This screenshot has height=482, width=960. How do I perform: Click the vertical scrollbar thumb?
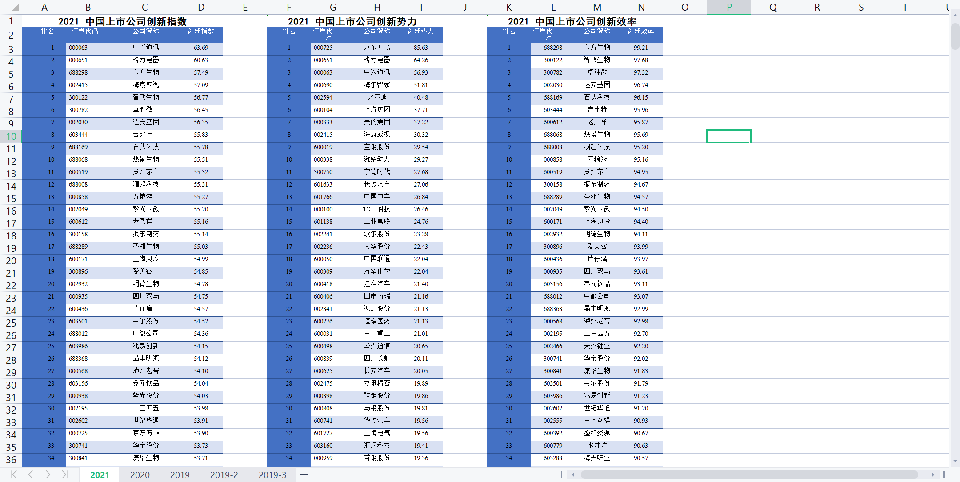955,36
